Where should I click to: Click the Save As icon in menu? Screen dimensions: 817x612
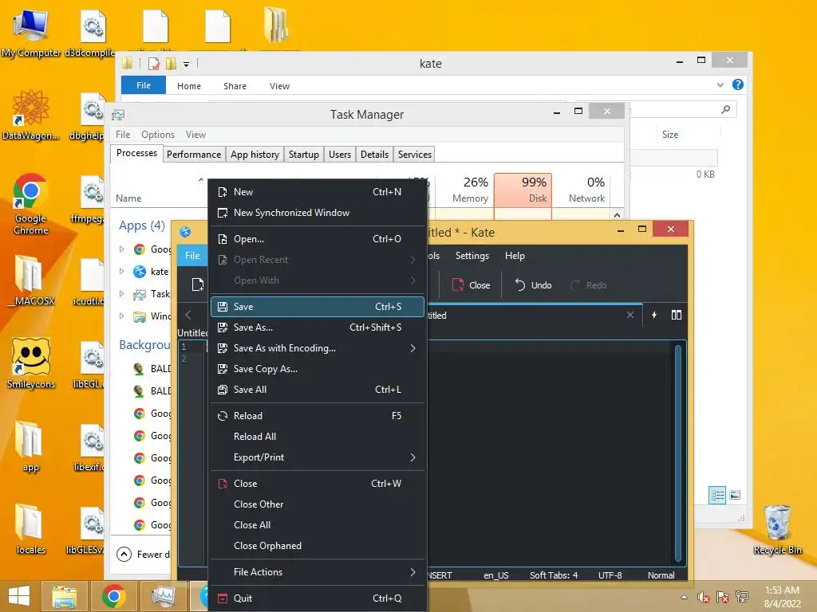click(223, 328)
